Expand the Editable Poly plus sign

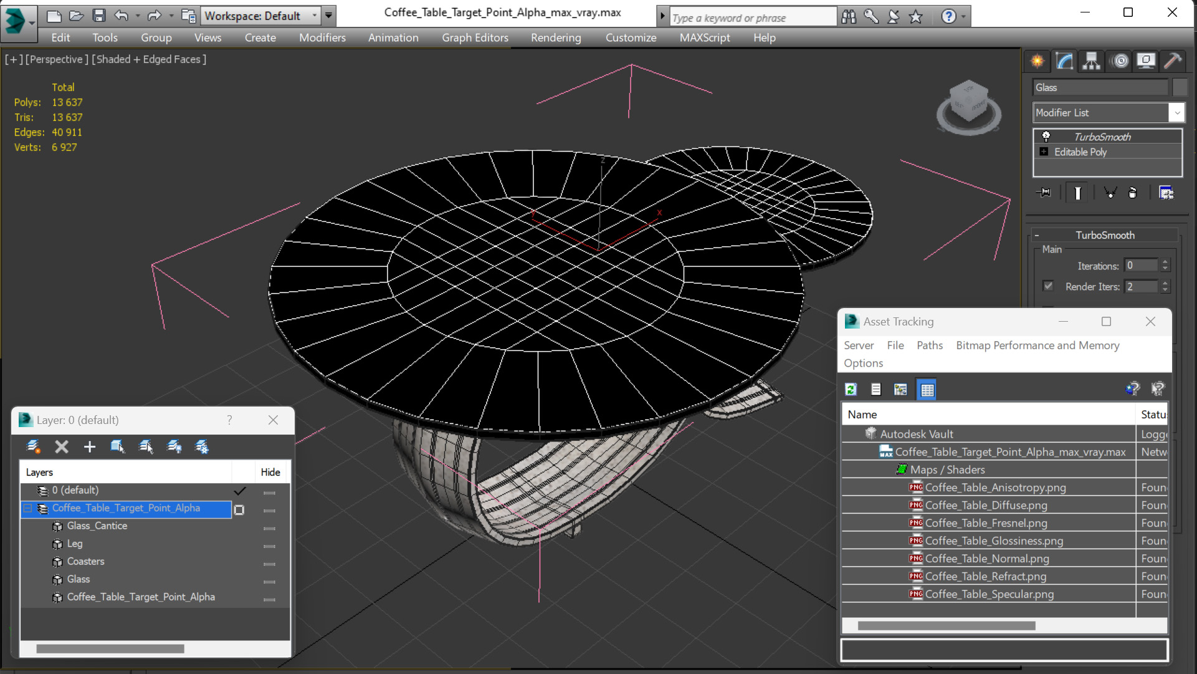(x=1044, y=152)
